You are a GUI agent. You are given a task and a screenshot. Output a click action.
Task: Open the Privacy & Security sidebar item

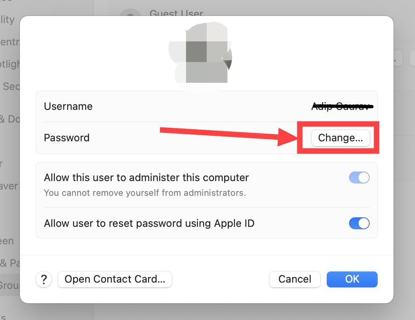pos(10,86)
